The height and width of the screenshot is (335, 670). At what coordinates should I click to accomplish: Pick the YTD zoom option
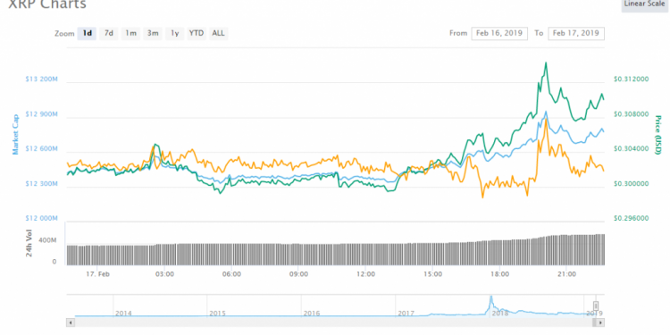pyautogui.click(x=197, y=33)
